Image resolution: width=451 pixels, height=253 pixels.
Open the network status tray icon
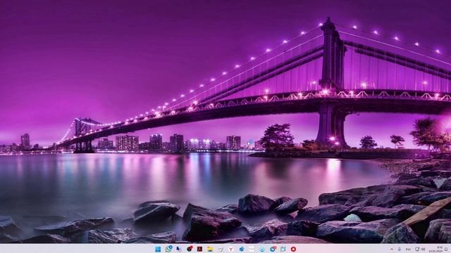point(417,249)
